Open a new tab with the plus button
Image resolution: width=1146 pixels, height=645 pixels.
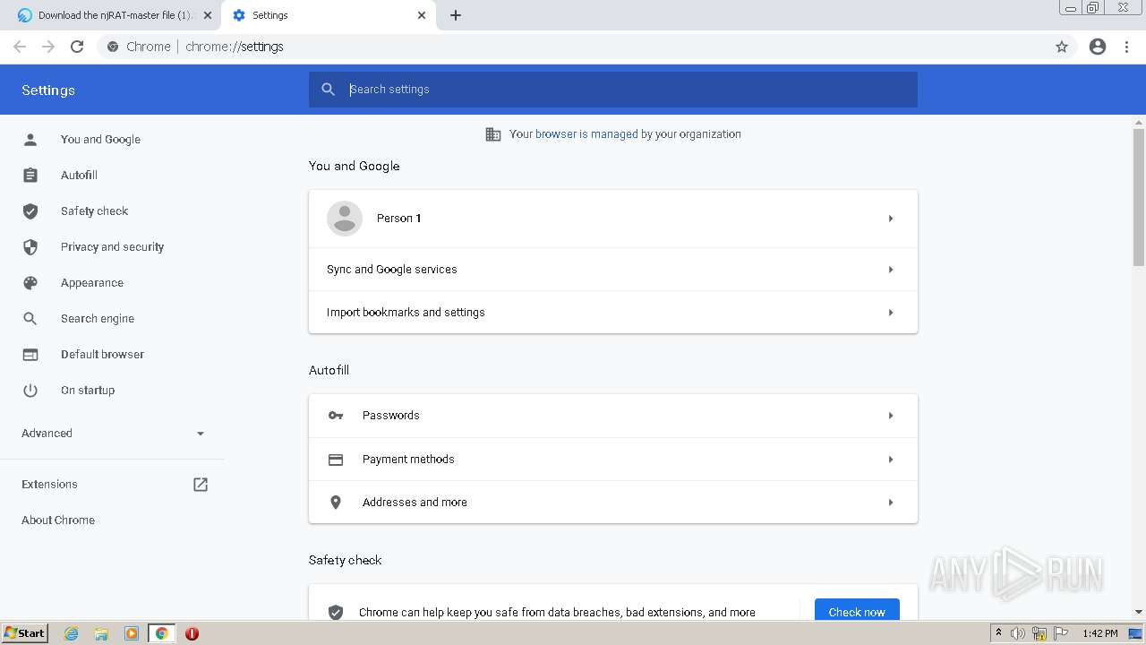456,15
